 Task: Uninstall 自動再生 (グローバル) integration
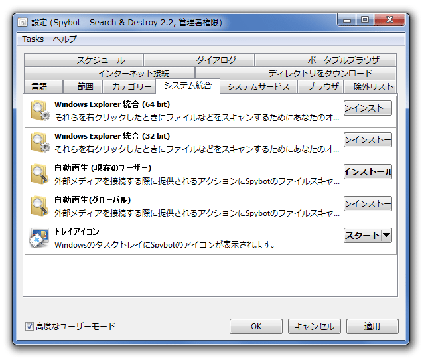[x=368, y=203]
